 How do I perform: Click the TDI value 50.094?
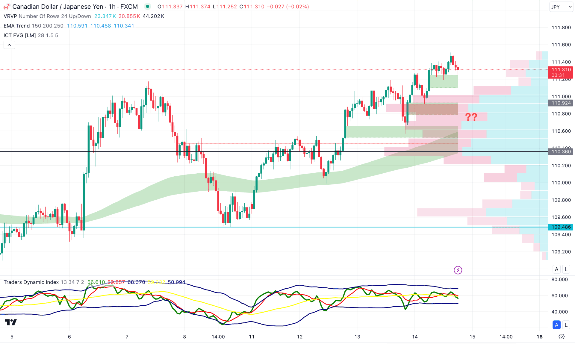(x=176, y=282)
